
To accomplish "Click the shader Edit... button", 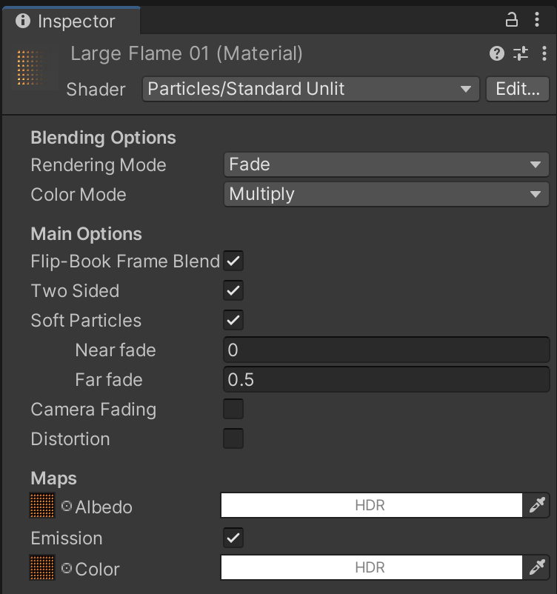I will [x=518, y=89].
